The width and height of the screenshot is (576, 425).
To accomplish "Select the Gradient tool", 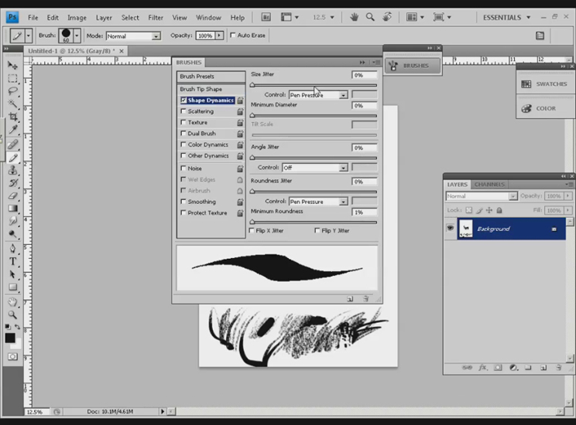I will coord(12,209).
